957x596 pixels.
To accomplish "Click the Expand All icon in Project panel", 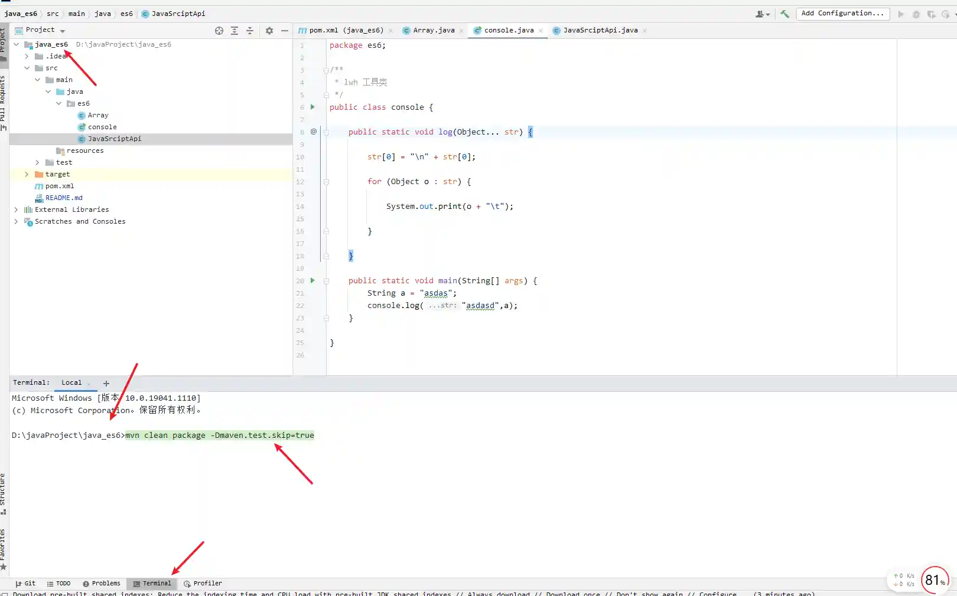I will point(235,31).
